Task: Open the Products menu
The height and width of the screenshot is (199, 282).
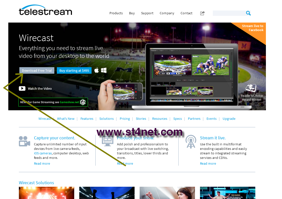Action: coord(116,13)
